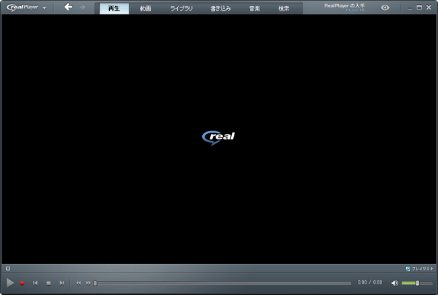
Task: Stop playback with the Stop button
Action: point(49,284)
